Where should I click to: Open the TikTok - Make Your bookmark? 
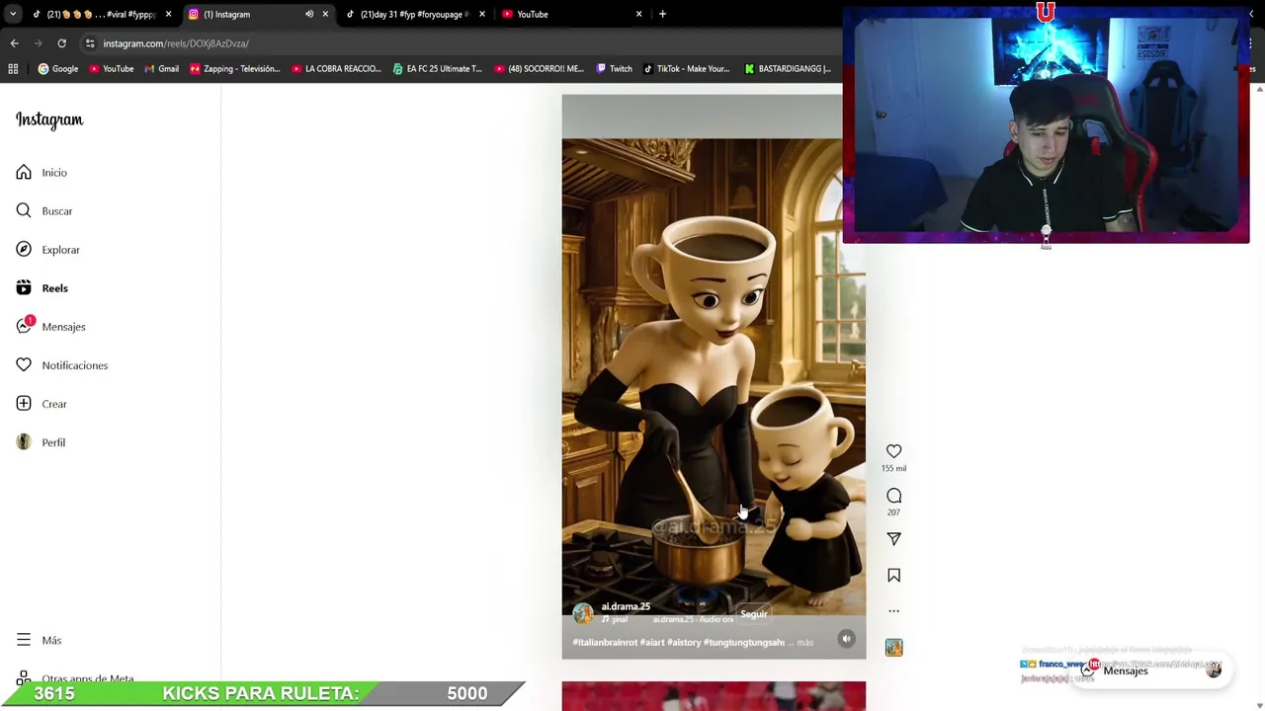[686, 69]
